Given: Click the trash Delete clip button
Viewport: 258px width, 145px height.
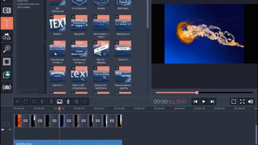Looking at the screenshot, I should tap(51, 101).
